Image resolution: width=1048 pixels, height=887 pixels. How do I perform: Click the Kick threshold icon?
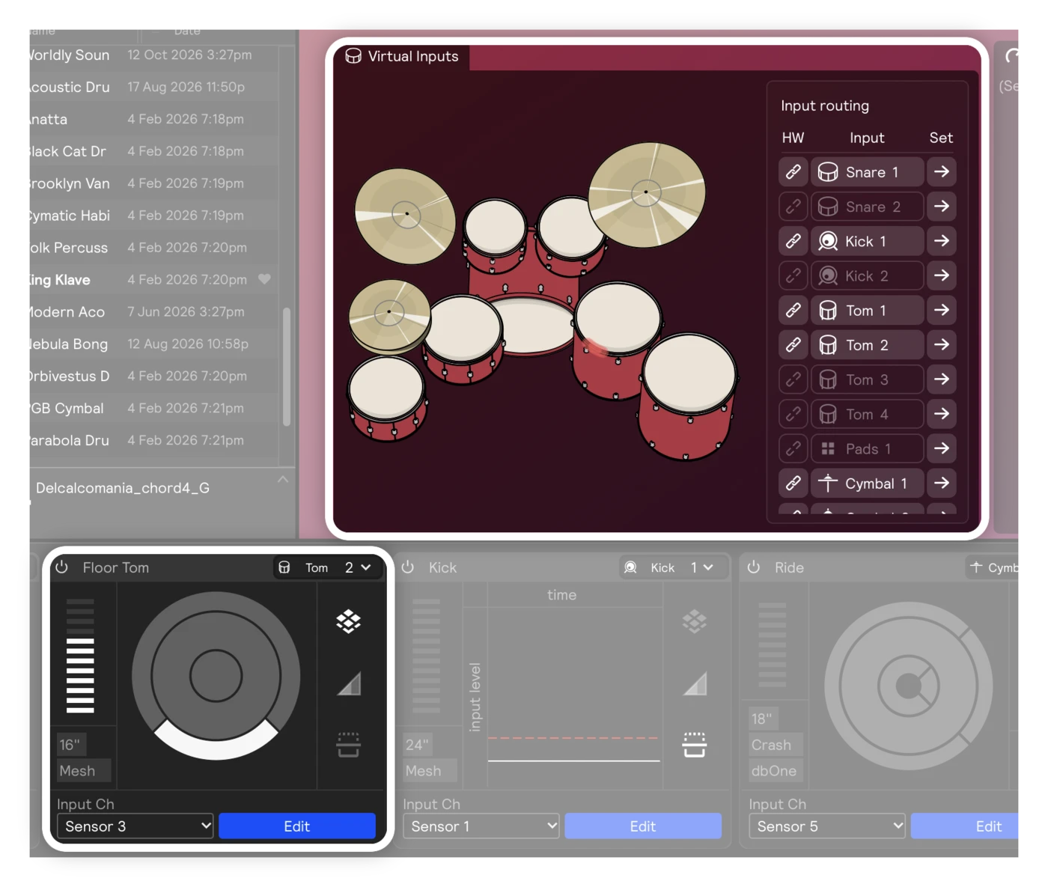pos(695,745)
